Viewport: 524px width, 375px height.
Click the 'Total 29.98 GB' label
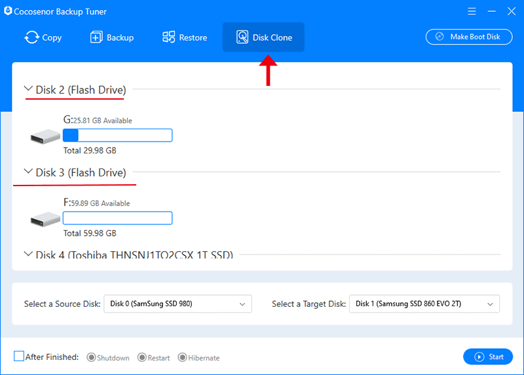point(90,151)
